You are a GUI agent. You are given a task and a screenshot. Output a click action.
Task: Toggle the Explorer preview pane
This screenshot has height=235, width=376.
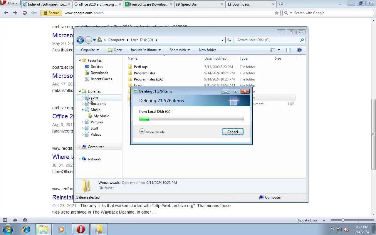point(289,50)
